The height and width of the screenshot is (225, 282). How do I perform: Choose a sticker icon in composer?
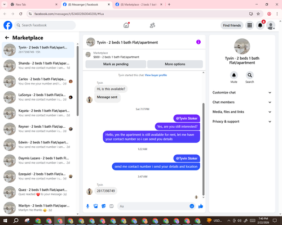click(x=104, y=206)
